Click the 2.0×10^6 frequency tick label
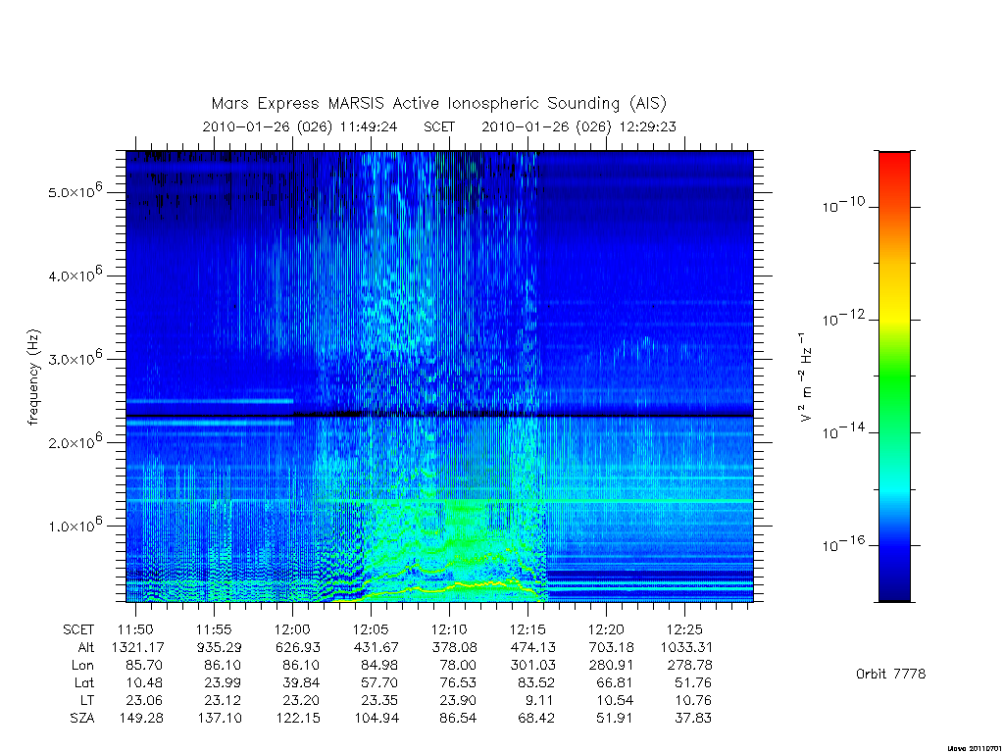The width and height of the screenshot is (1004, 753). pos(75,441)
